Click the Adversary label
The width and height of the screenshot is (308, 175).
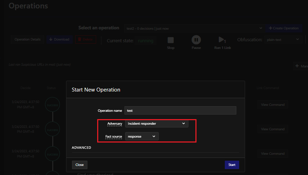point(115,124)
